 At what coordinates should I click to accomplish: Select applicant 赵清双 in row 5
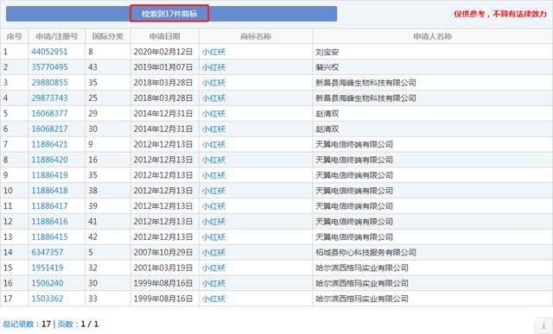coord(327,114)
